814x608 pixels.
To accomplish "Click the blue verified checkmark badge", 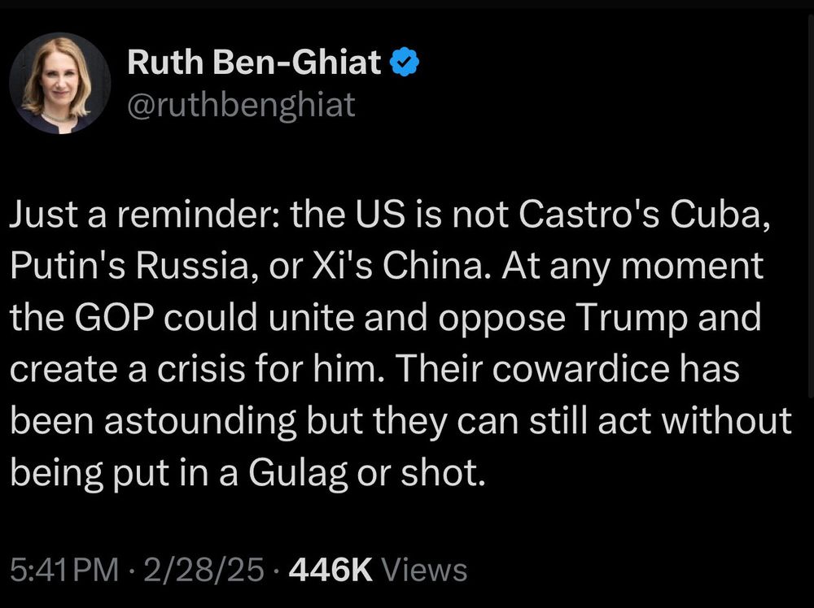I will point(405,62).
